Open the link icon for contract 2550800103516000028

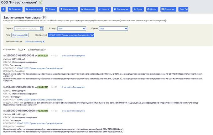tap(63, 111)
